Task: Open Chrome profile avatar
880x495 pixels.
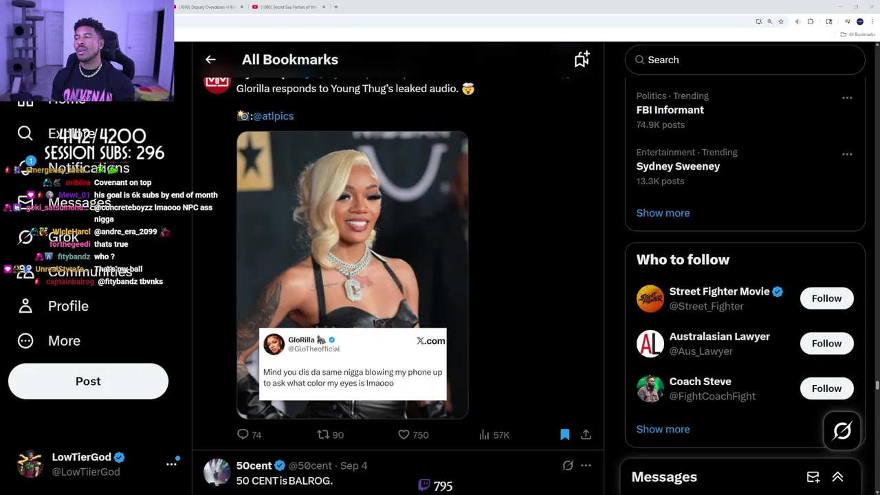Action: coord(860,21)
